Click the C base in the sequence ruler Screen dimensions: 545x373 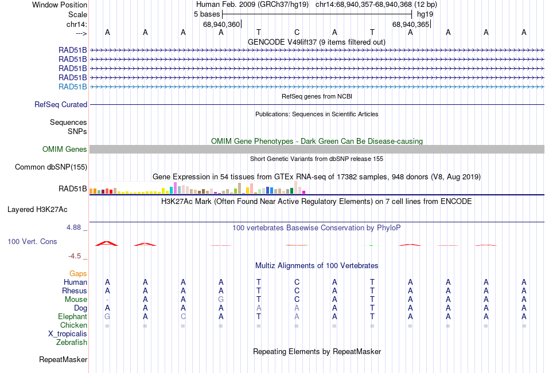pos(297,32)
